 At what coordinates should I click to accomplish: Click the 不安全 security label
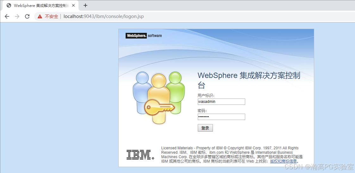pyautogui.click(x=51, y=16)
